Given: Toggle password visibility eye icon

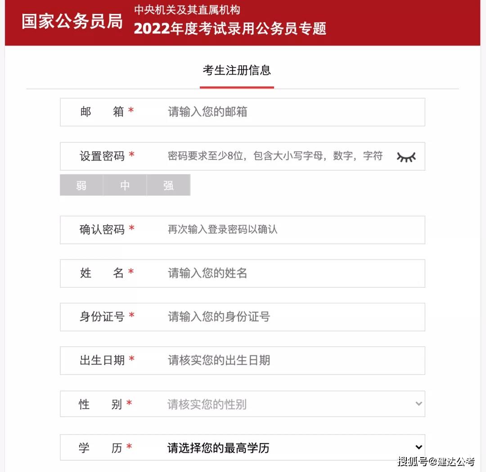Looking at the screenshot, I should [406, 157].
